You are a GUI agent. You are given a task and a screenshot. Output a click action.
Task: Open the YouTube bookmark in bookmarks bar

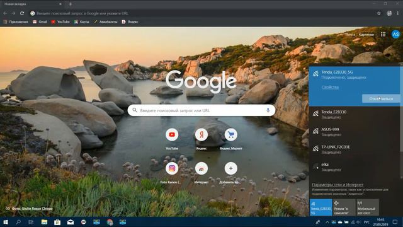click(60, 22)
